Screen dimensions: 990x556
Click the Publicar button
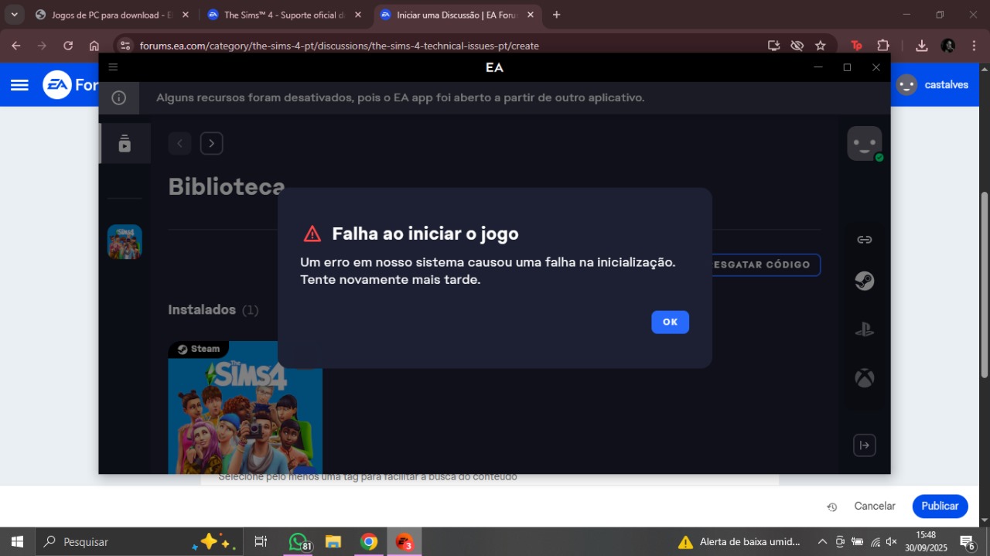pyautogui.click(x=940, y=506)
